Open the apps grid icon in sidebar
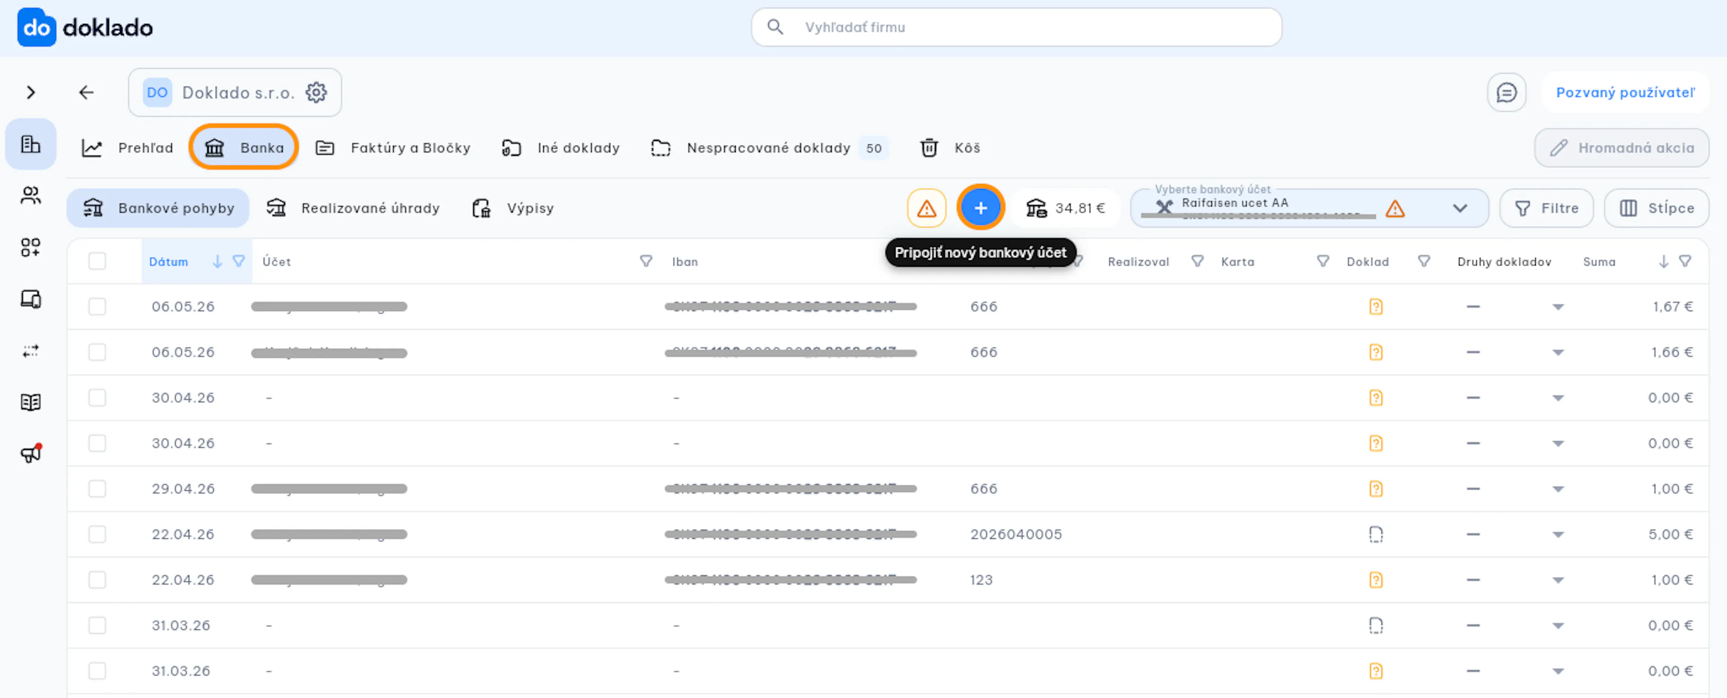The width and height of the screenshot is (1727, 698). (x=31, y=247)
